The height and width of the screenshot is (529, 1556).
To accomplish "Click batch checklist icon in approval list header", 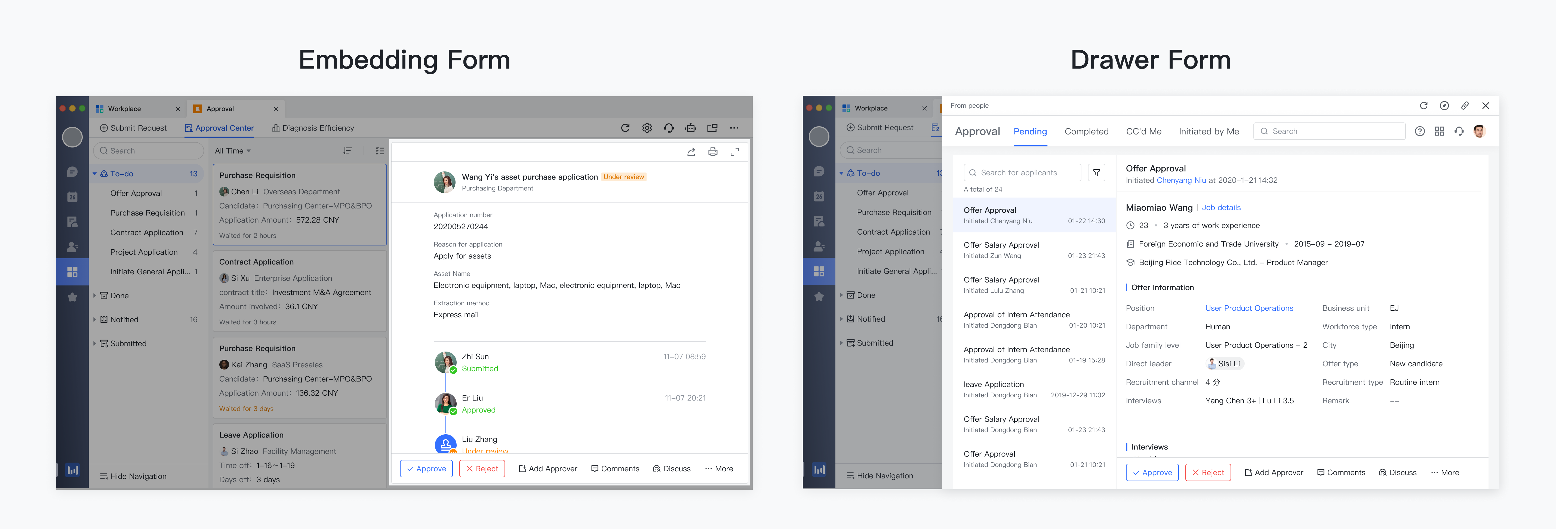I will [x=380, y=151].
